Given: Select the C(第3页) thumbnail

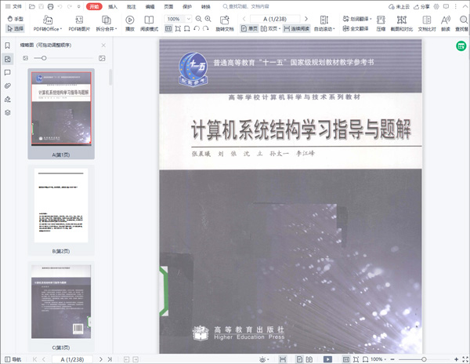Looking at the screenshot, I should [61, 307].
